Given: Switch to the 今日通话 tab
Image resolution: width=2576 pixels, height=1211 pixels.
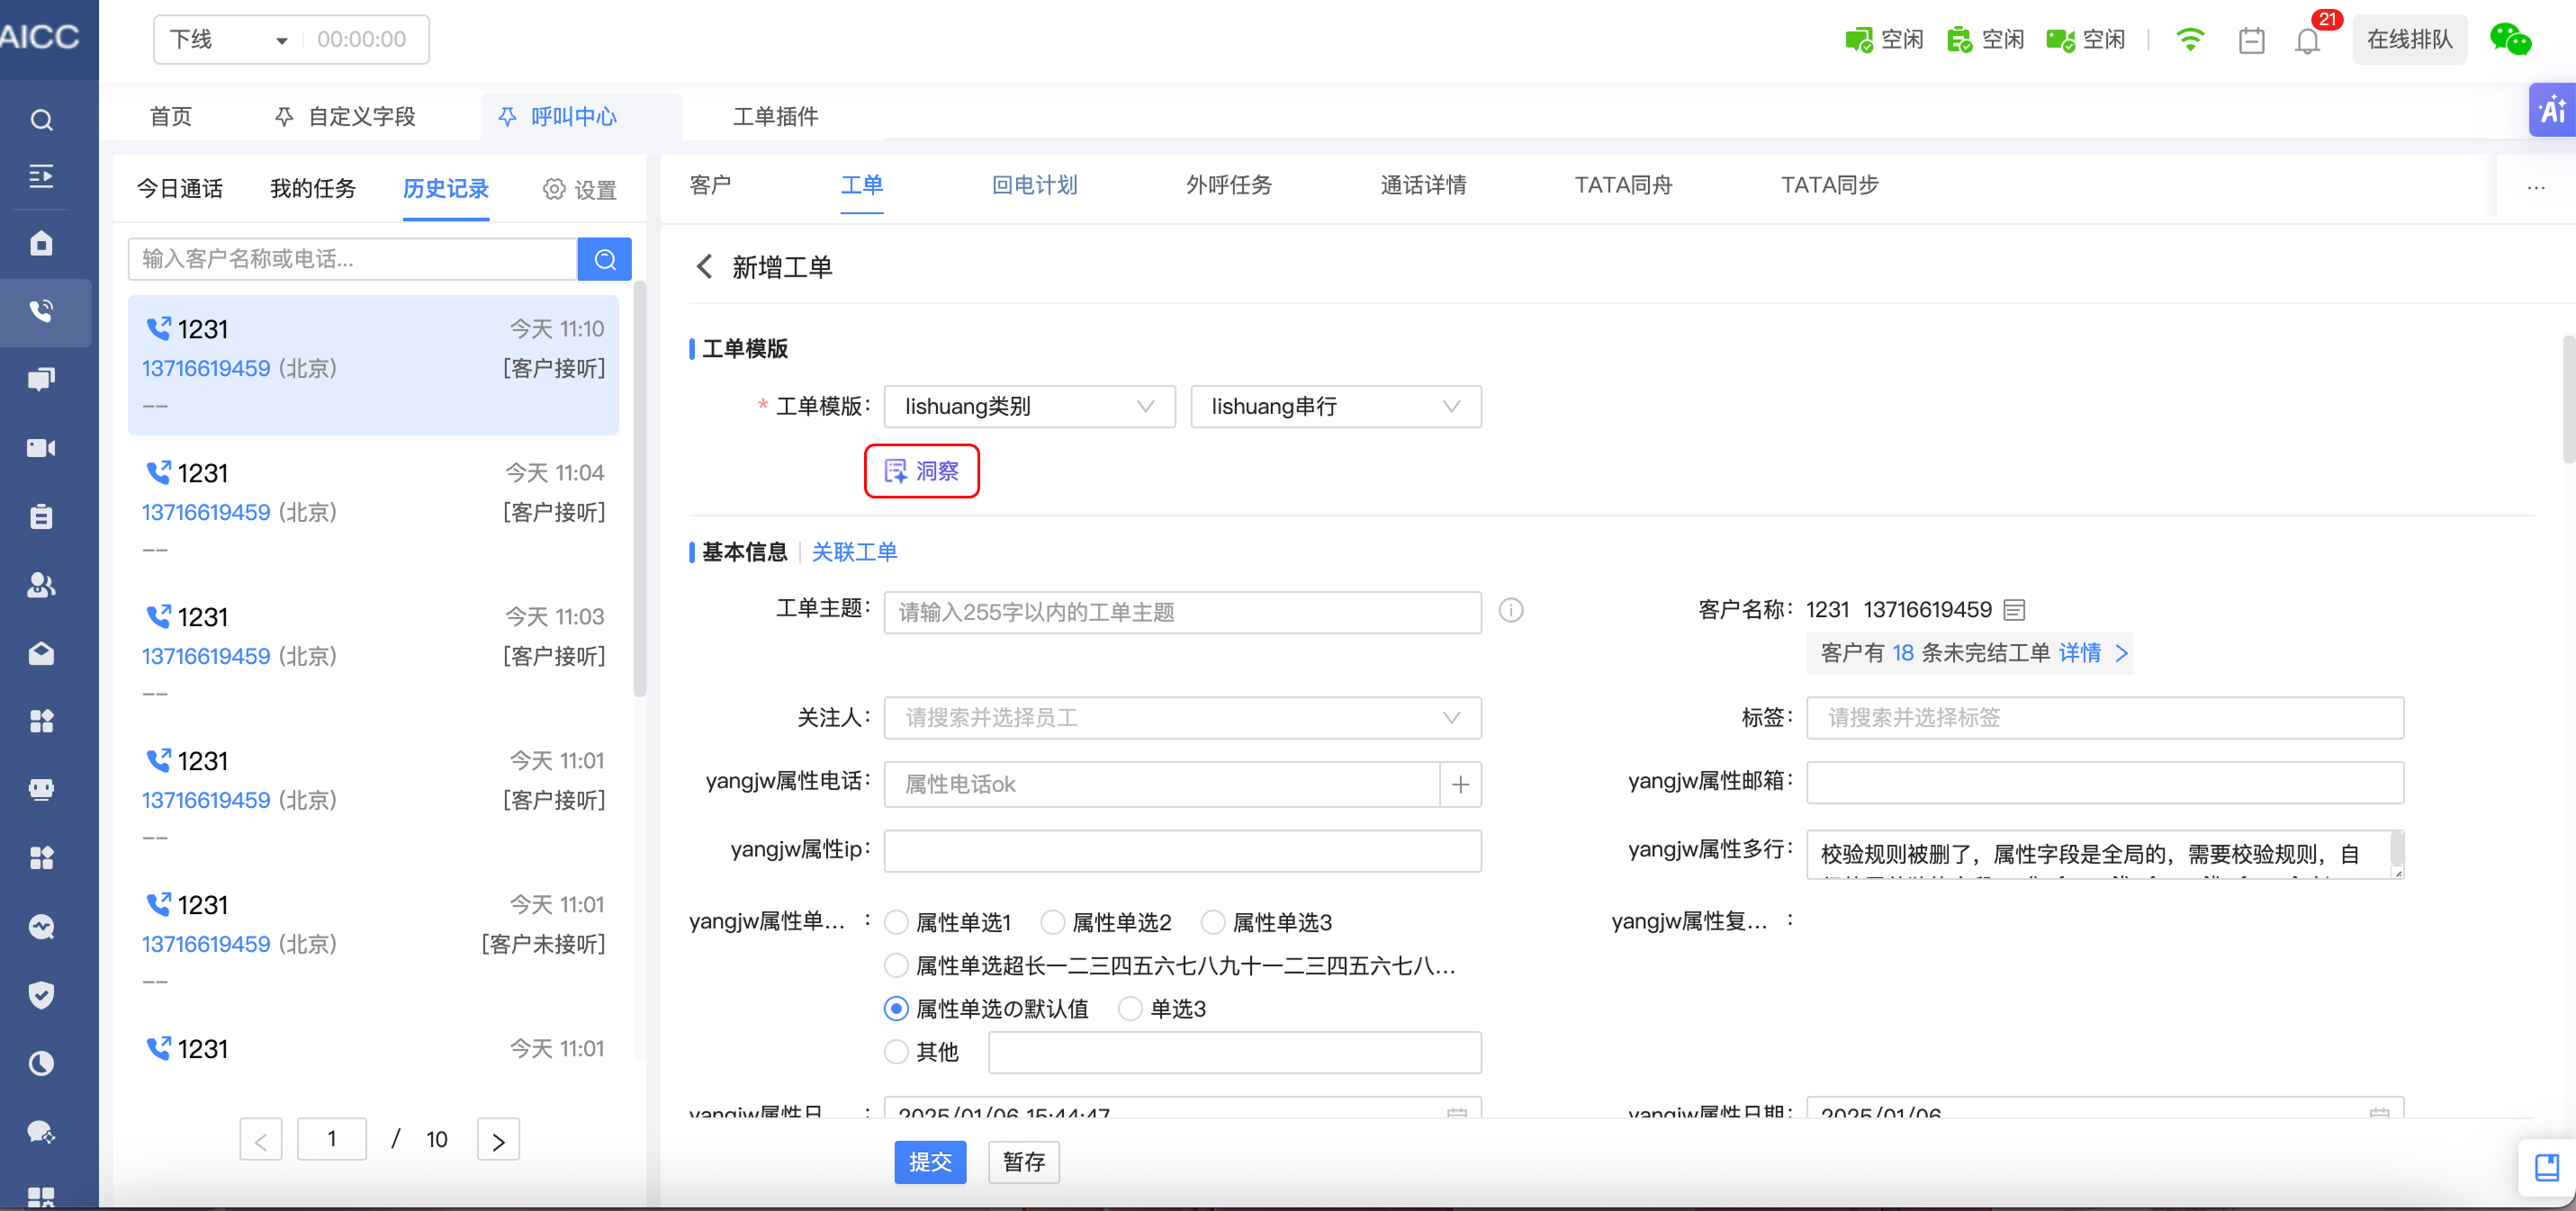Looking at the screenshot, I should pos(180,189).
